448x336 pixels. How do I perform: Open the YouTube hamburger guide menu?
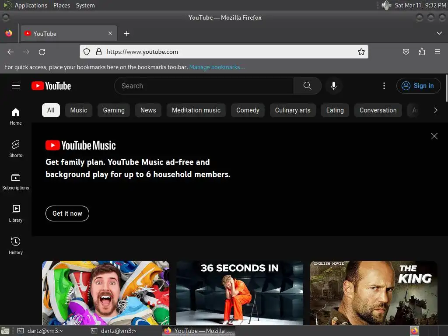point(16,86)
